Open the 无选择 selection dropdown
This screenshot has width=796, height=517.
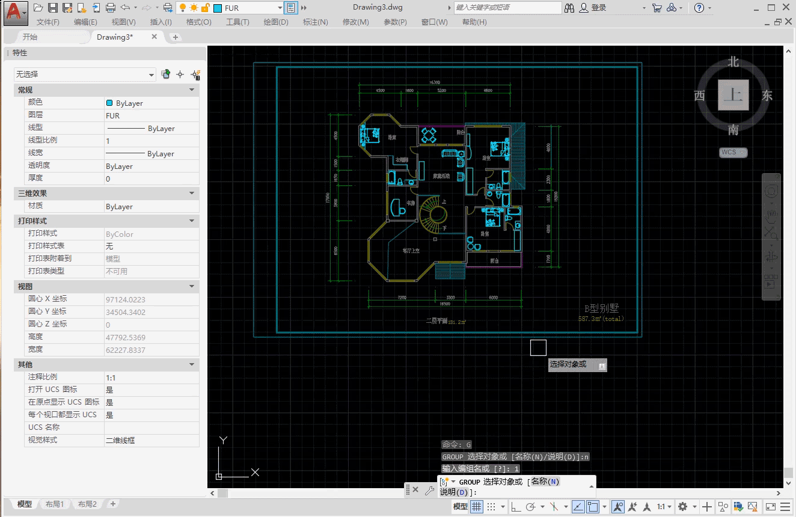[85, 75]
